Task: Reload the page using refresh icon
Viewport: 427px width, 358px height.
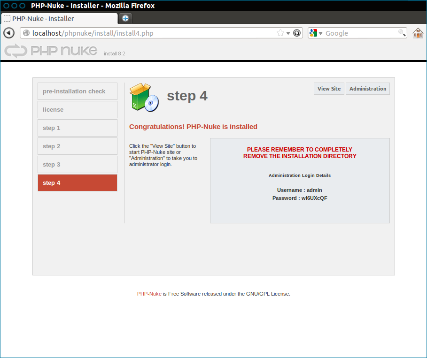Action: click(297, 33)
